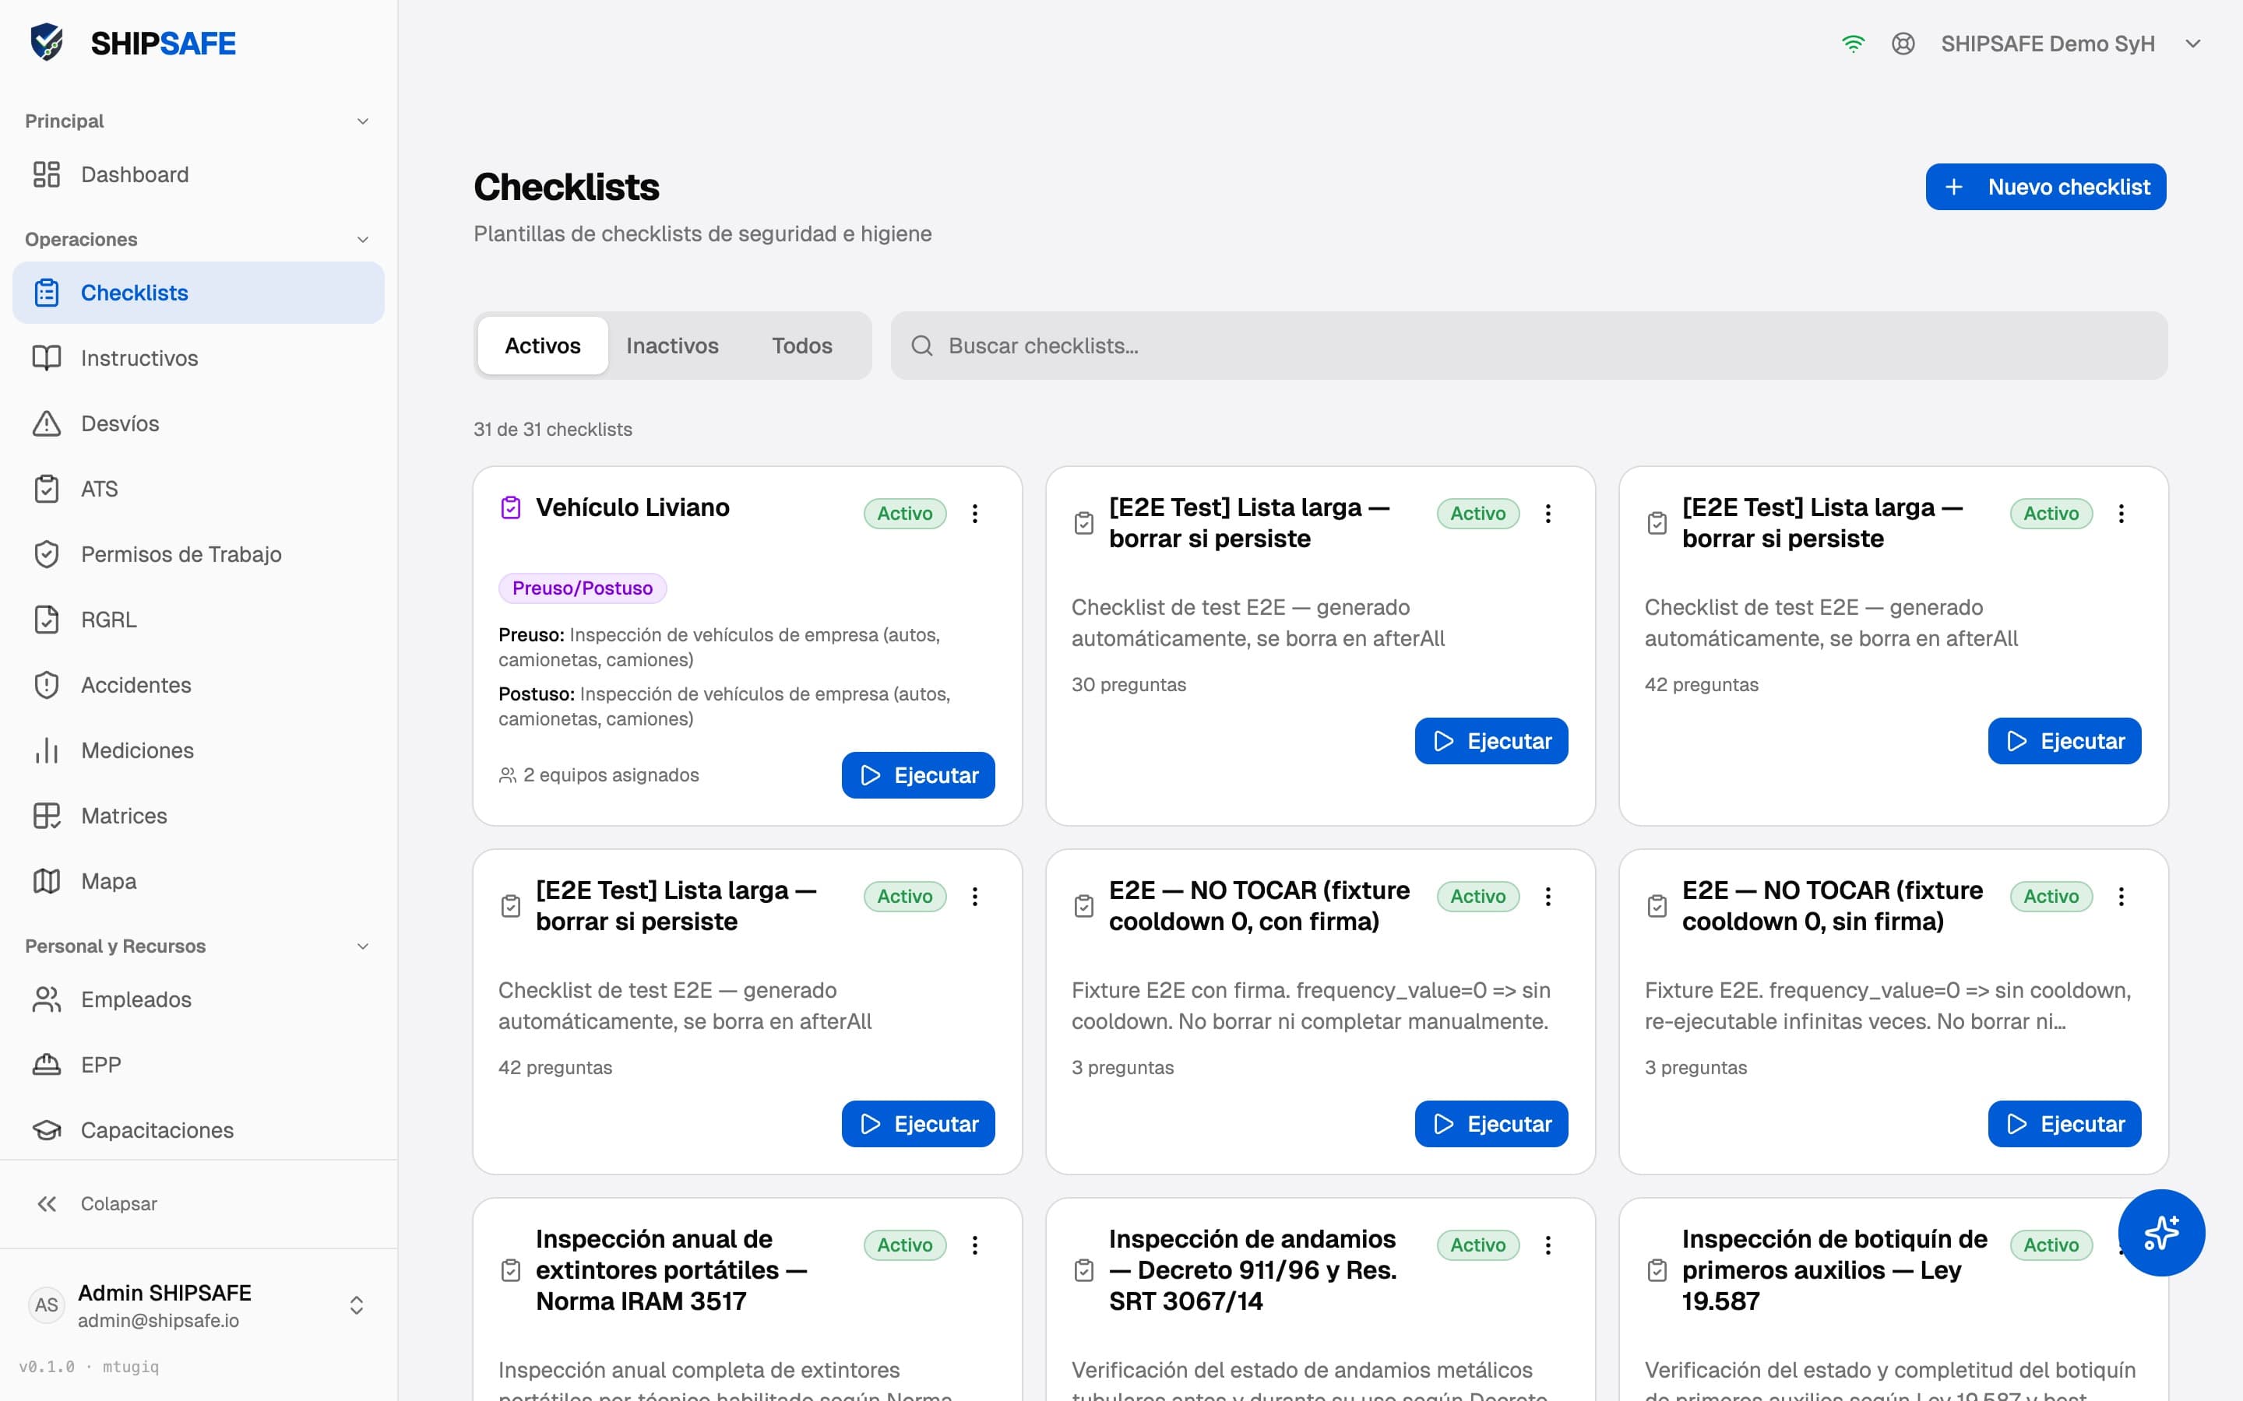Collapse the Personal y Recursos section
Screen dimensions: 2243x1401
click(x=362, y=946)
